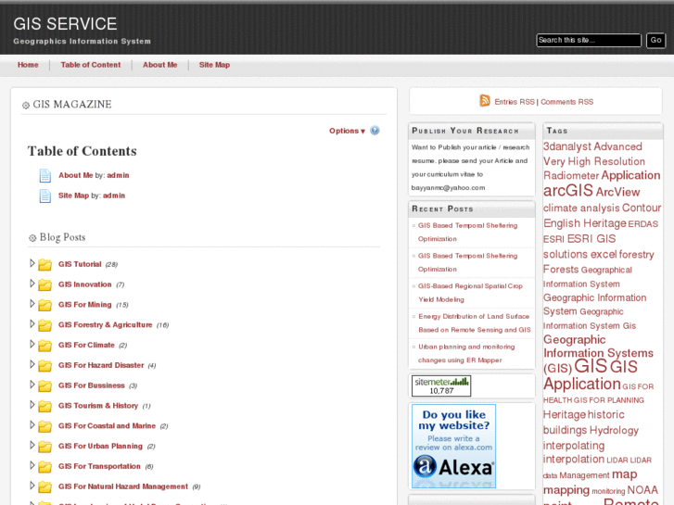Click the GIS FOR PLANNING tag
674x505 pixels.
tap(609, 400)
